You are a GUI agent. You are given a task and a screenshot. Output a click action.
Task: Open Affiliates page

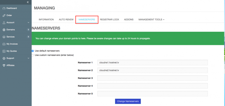tap(10, 65)
